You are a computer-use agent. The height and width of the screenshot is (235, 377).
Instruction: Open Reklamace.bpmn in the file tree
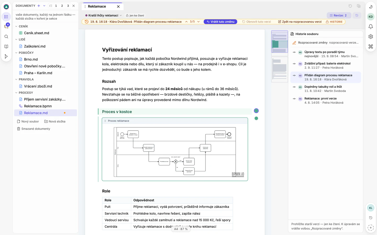(x=46, y=106)
